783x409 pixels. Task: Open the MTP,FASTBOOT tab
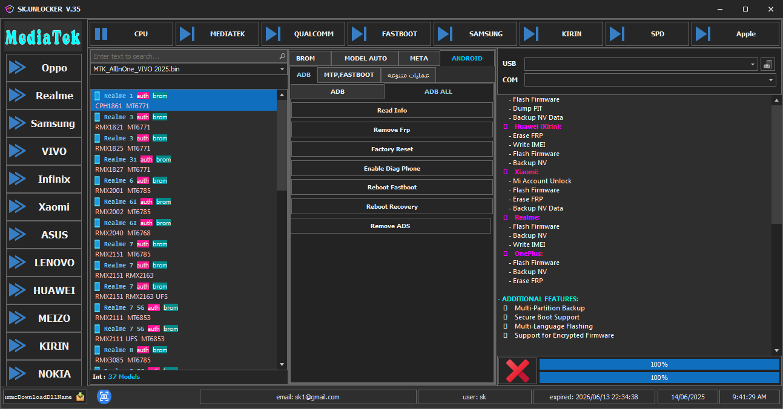coord(349,75)
